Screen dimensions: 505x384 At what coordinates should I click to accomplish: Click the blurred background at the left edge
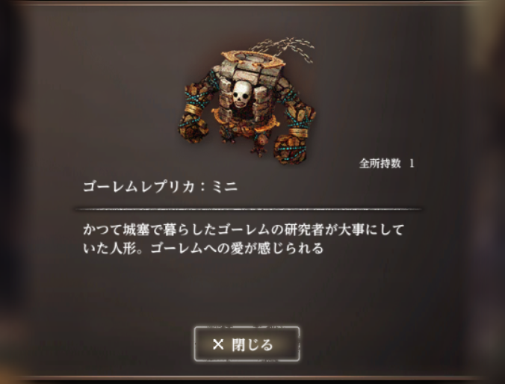pyautogui.click(x=11, y=193)
